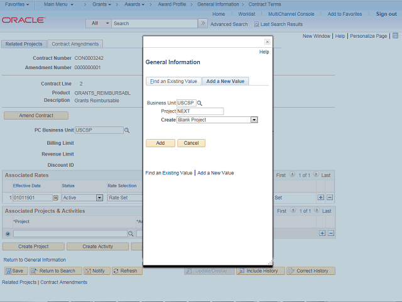Screen dimensions: 402x302
Task: Open the Contract Amendments tab
Action: (x=75, y=44)
